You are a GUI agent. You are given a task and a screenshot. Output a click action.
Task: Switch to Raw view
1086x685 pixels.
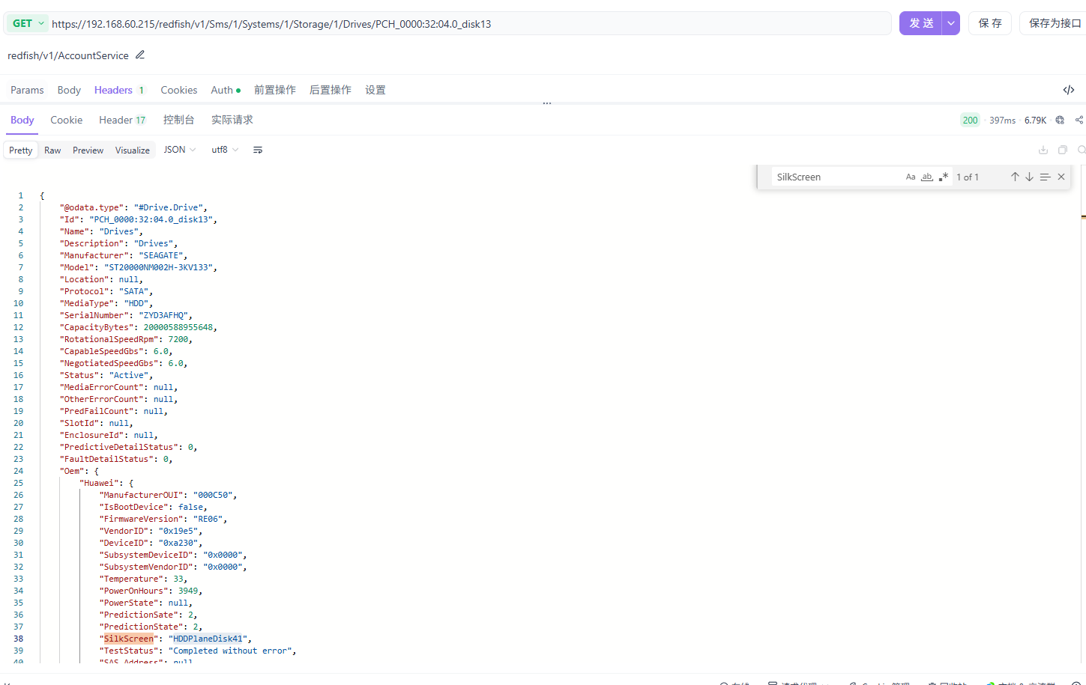[x=52, y=150]
